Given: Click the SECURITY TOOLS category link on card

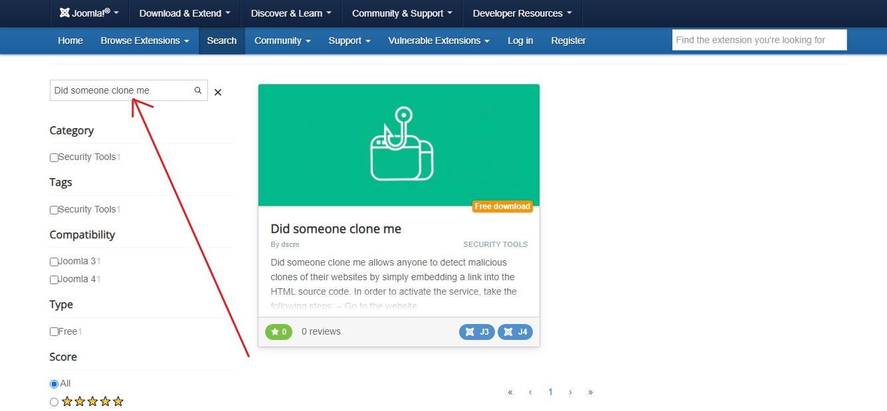Looking at the screenshot, I should (x=496, y=244).
